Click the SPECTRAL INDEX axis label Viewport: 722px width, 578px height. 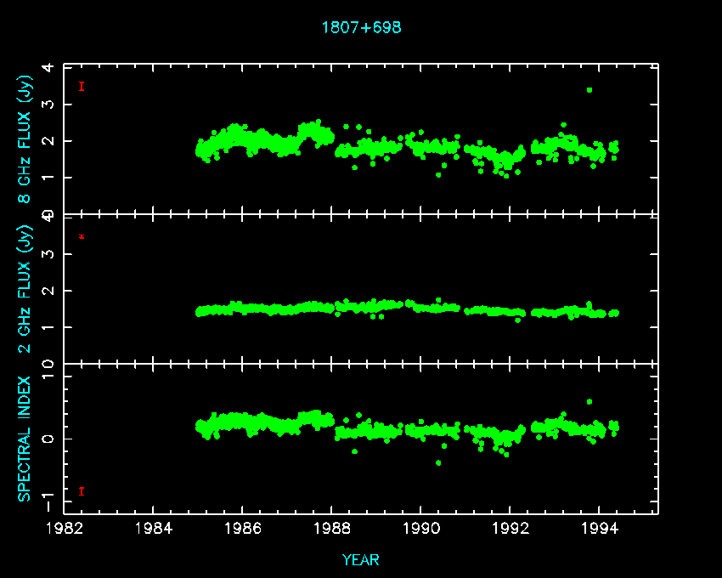(x=25, y=438)
